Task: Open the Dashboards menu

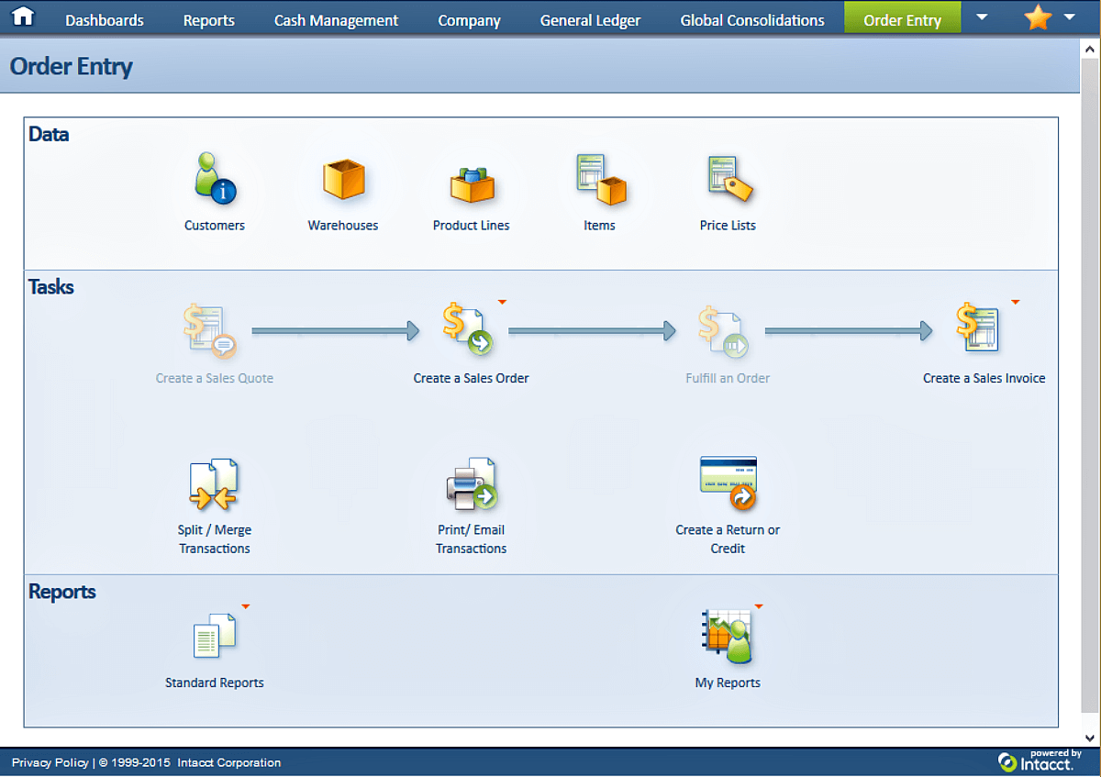Action: tap(105, 20)
